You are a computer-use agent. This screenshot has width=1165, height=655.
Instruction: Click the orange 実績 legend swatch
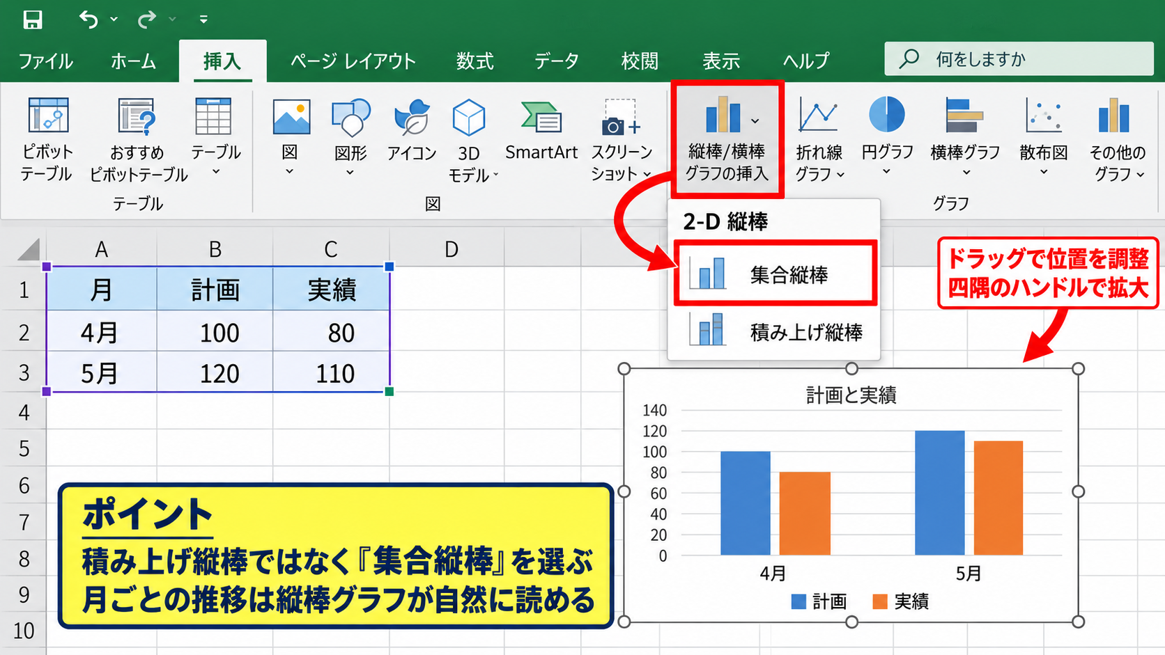tap(880, 601)
